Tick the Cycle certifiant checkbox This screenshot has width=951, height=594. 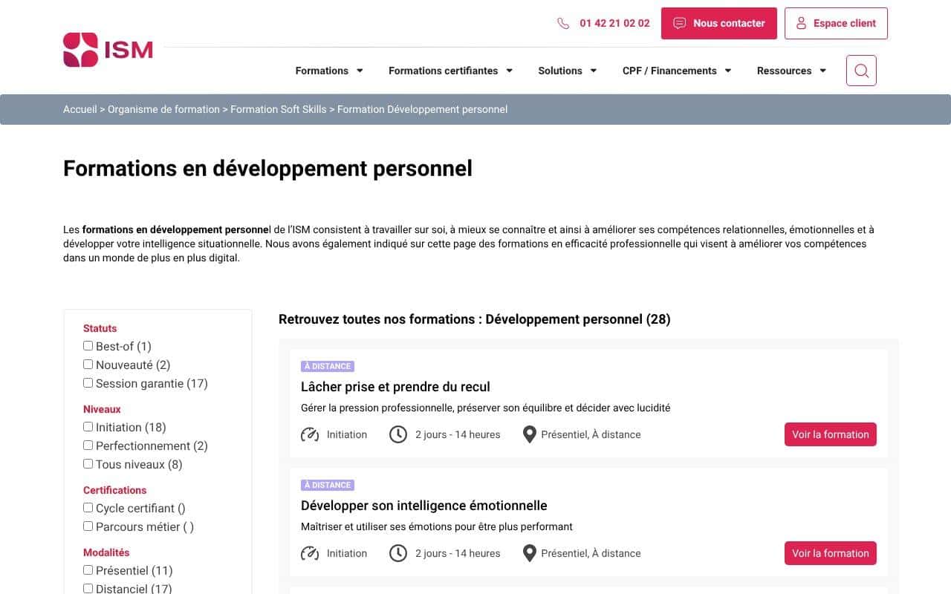[x=88, y=508]
